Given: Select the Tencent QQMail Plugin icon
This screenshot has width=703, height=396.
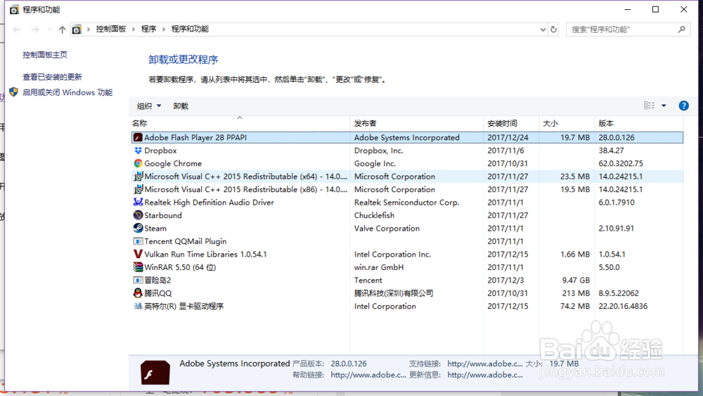Looking at the screenshot, I should point(138,241).
